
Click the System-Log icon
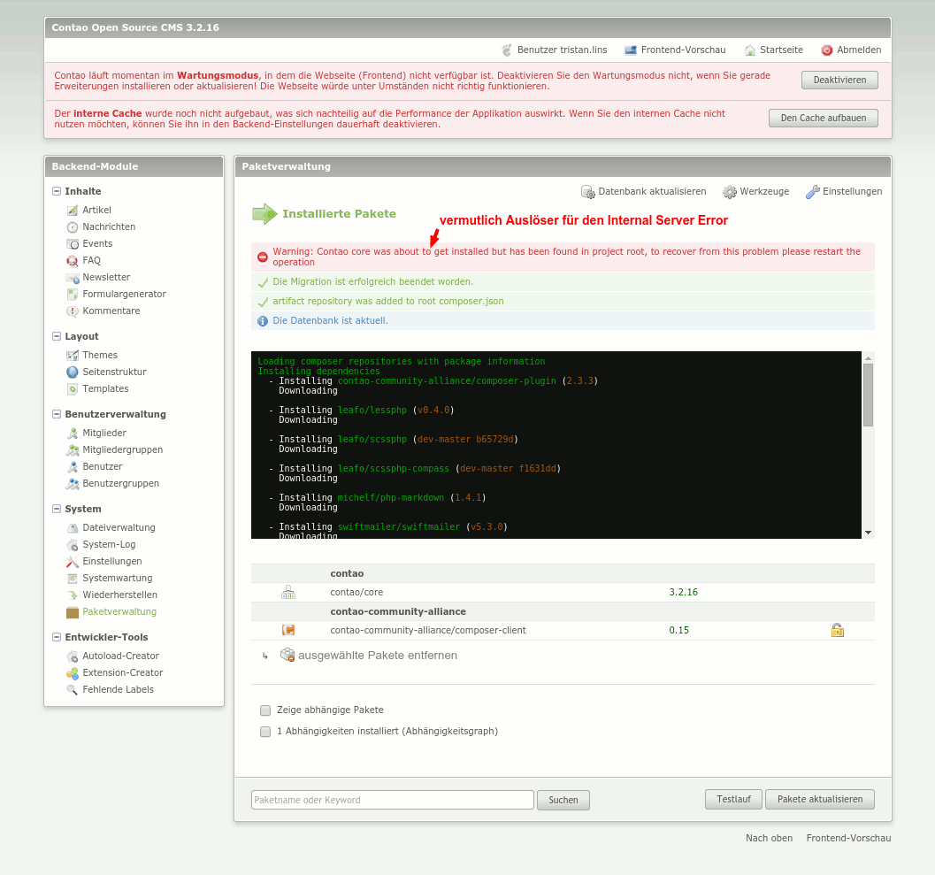click(73, 545)
